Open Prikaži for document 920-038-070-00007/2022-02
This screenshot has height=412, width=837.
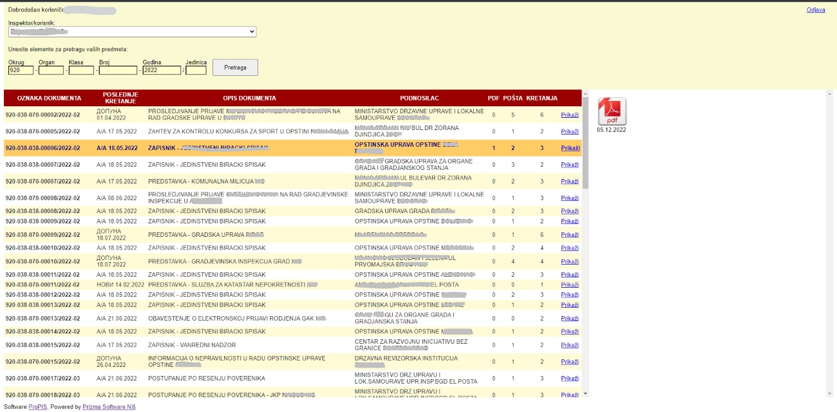pos(570,182)
